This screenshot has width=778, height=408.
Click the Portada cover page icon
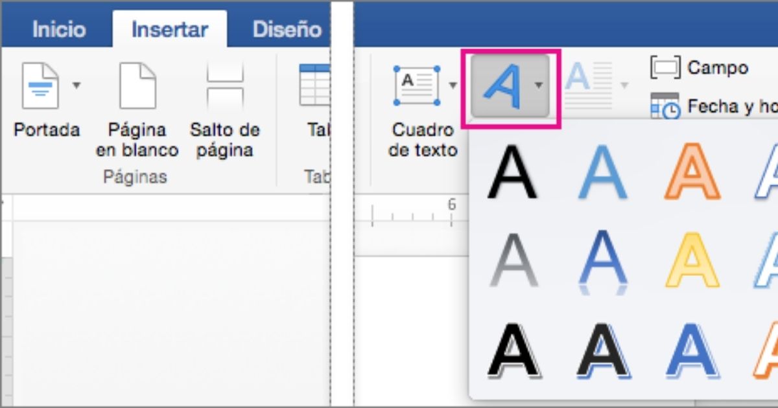pos(40,85)
